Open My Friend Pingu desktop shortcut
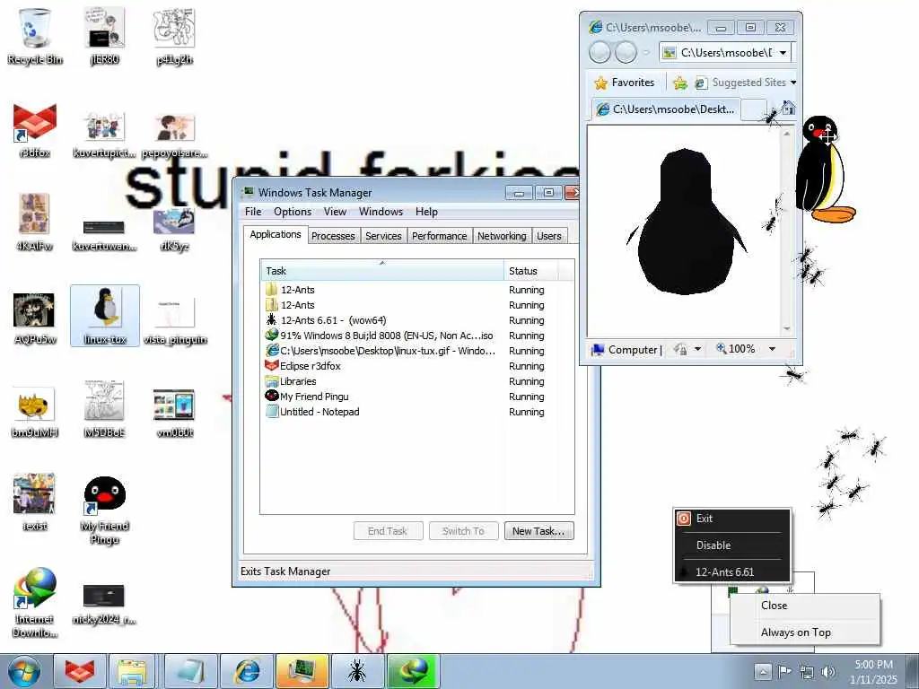 [104, 509]
